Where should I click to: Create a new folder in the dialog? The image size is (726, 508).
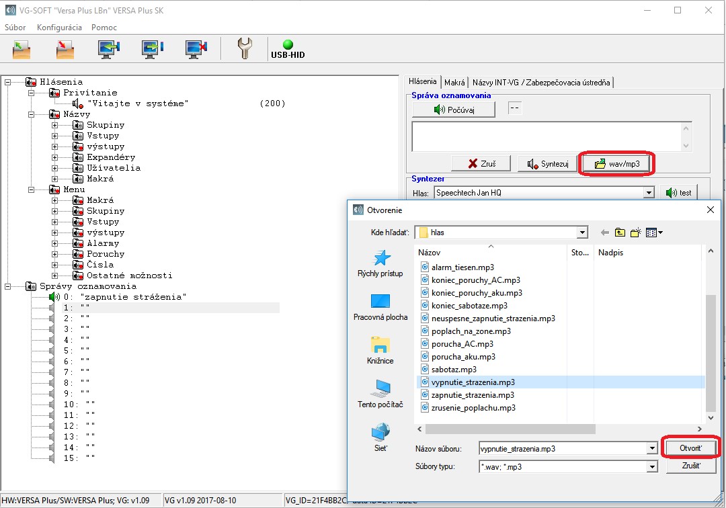[635, 232]
